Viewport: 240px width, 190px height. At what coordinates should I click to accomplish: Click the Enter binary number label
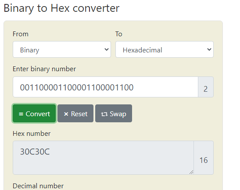point(44,69)
